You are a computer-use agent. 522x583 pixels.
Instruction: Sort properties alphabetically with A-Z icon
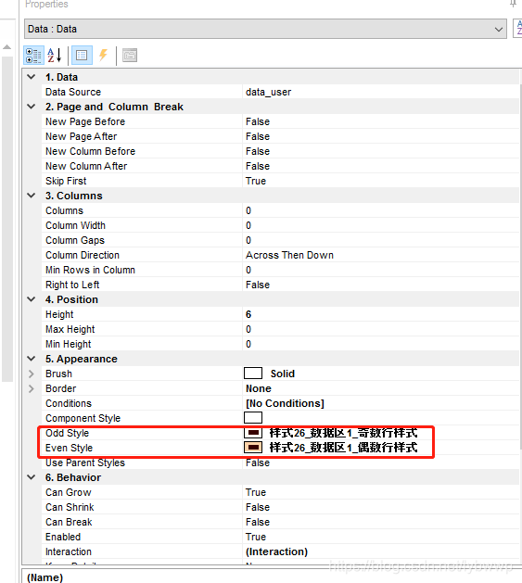point(55,56)
